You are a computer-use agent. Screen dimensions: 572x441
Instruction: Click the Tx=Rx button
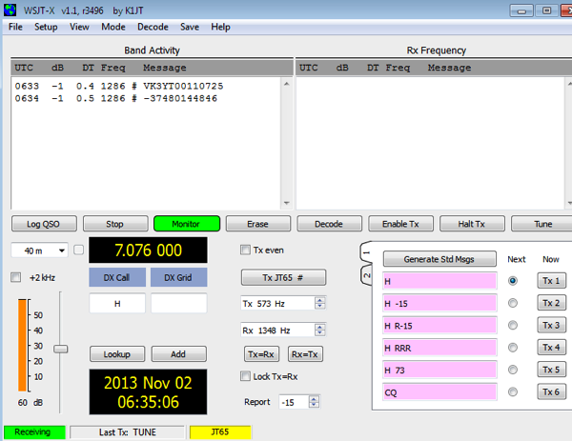coord(261,354)
